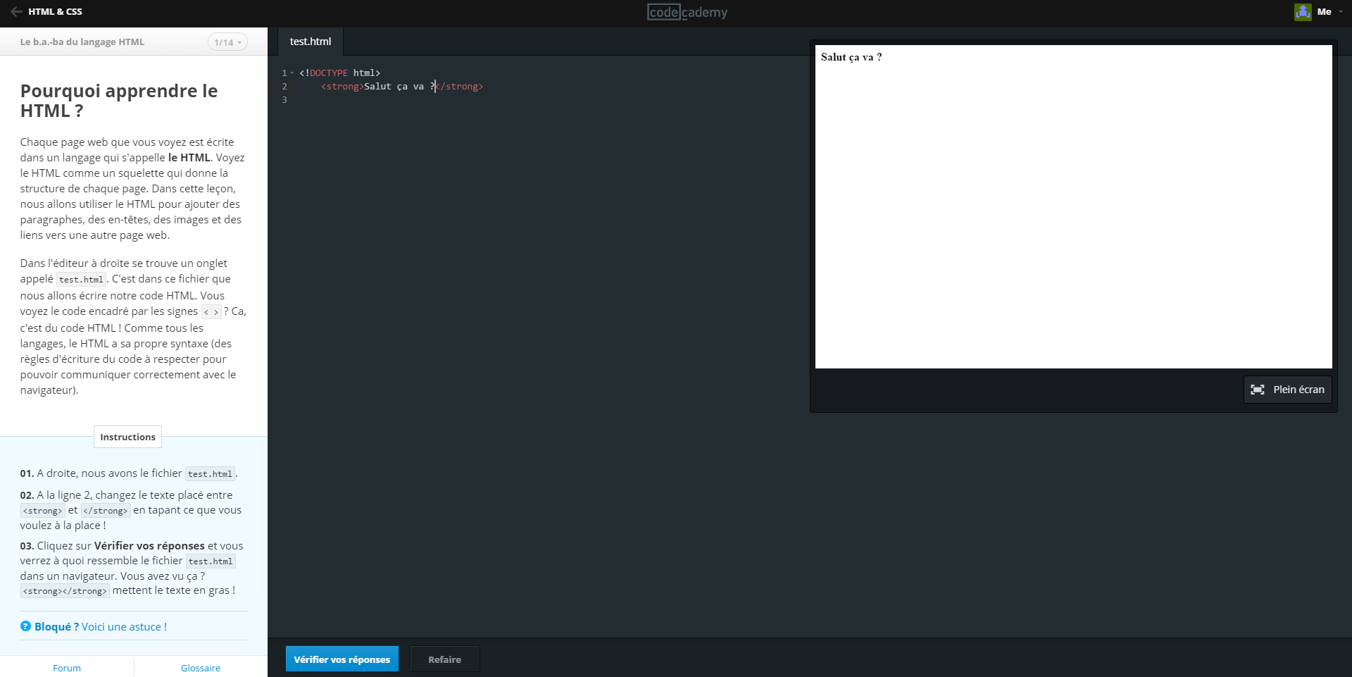The width and height of the screenshot is (1352, 677).
Task: Select the Instructions tab label
Action: [x=127, y=437]
